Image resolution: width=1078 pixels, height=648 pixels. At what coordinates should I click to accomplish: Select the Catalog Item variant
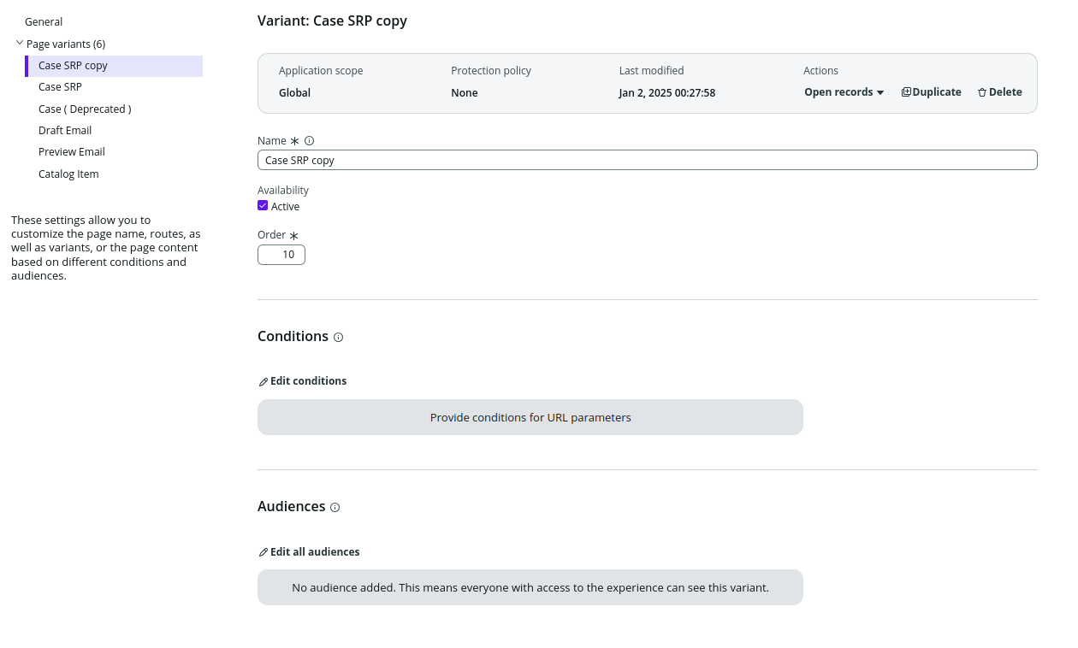click(x=68, y=174)
